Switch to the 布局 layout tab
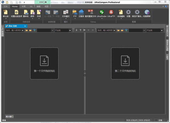Image resolution: width=170 pixels, height=123 pixels. click(24, 6)
